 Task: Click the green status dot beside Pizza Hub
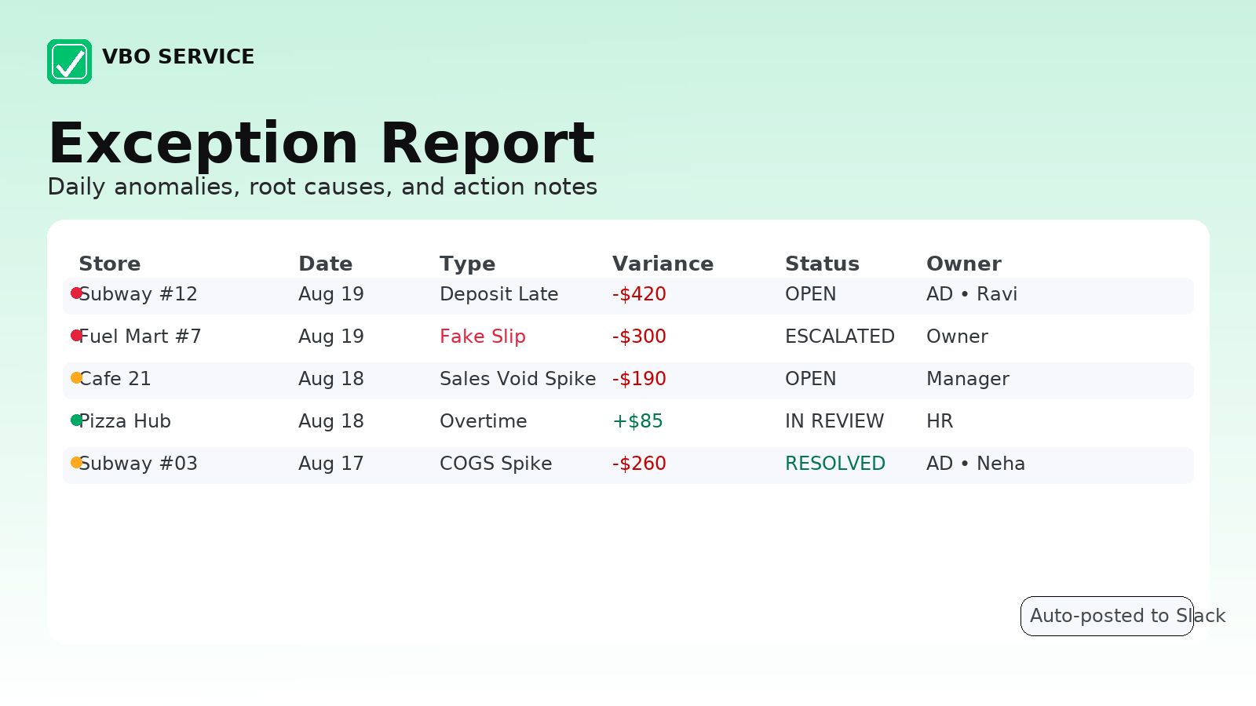point(77,420)
